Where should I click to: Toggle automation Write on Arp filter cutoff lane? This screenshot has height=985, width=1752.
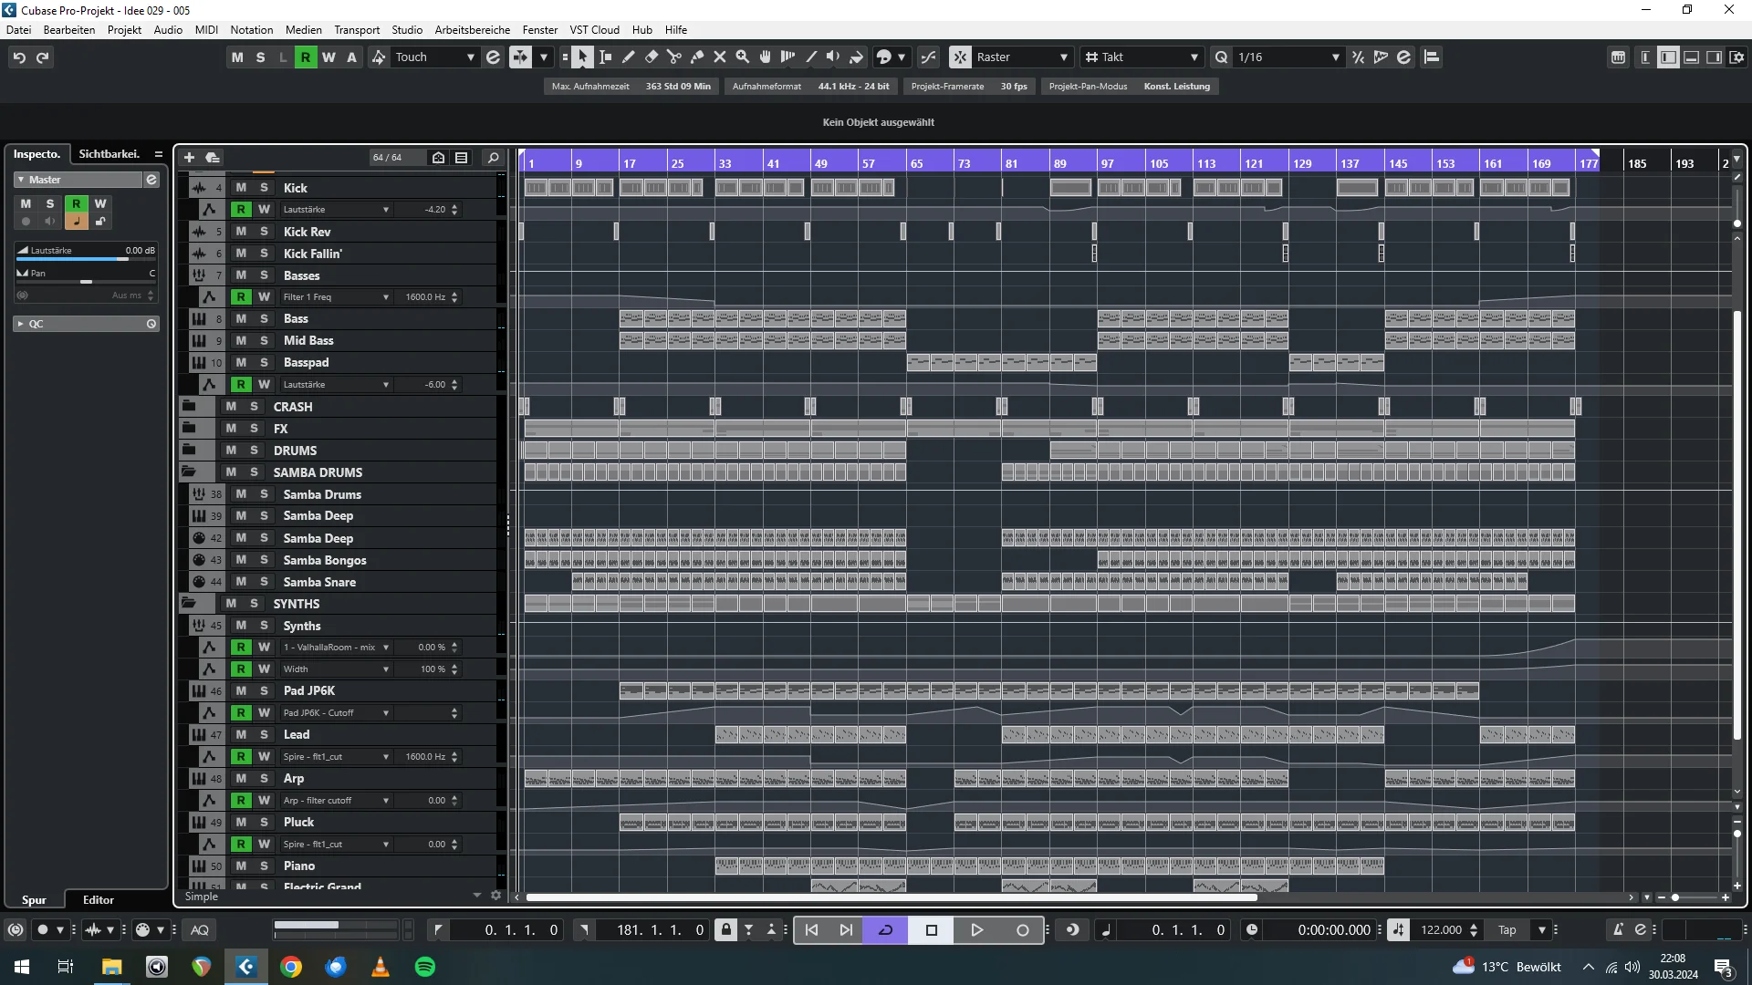[x=264, y=801]
